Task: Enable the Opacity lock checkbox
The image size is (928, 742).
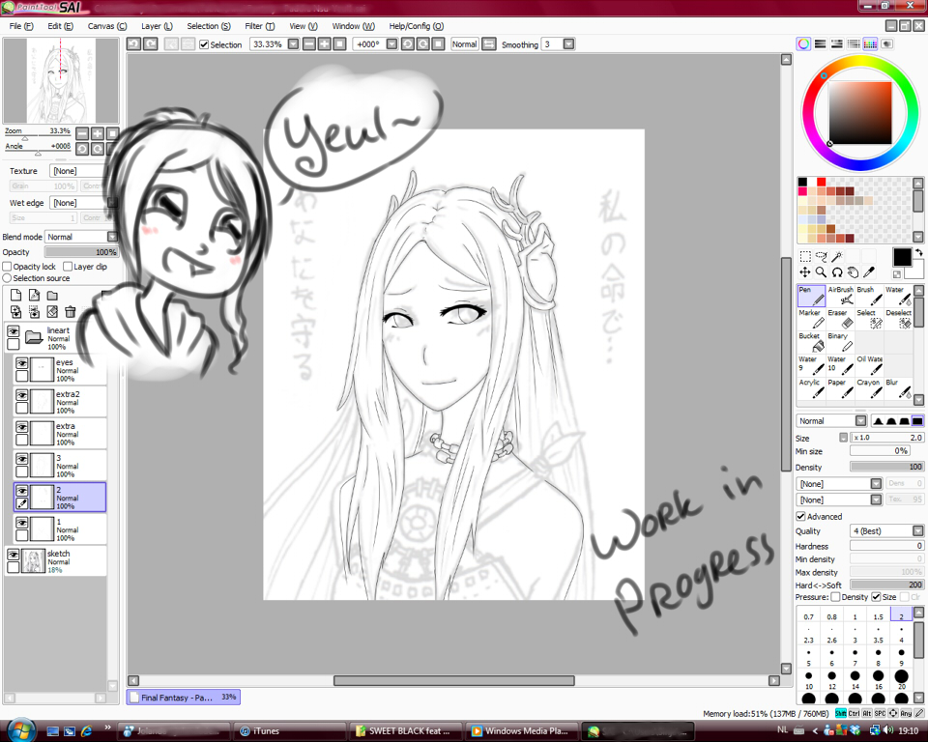Action: pyautogui.click(x=8, y=267)
